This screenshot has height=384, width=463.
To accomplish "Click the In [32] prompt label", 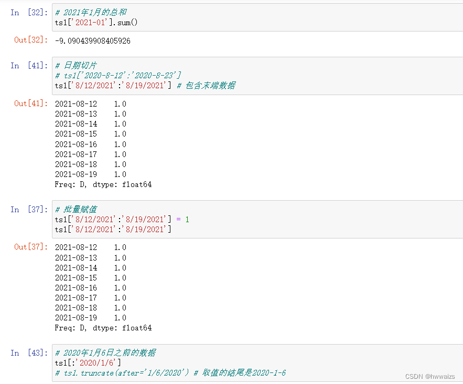I will coord(29,13).
